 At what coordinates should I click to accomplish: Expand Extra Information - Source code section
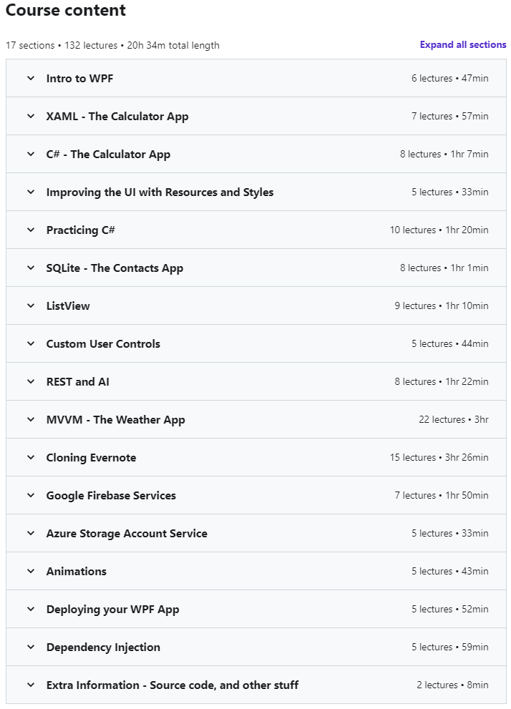click(172, 685)
